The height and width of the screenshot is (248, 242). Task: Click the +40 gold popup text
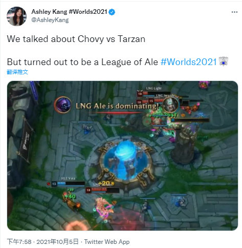(71, 197)
